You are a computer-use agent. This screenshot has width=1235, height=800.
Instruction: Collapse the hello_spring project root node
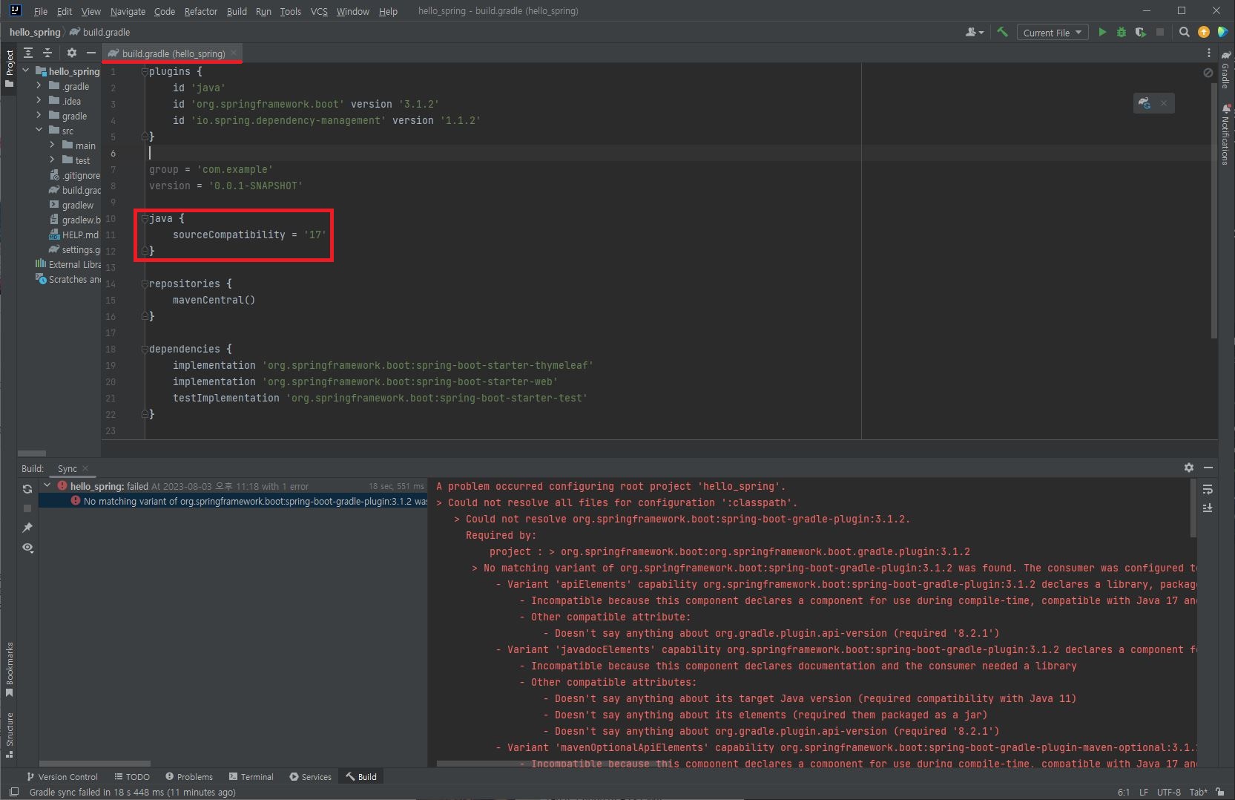[x=26, y=71]
